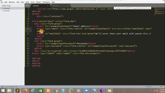Click the recaptcha api.js script URL

[x=75, y=9]
